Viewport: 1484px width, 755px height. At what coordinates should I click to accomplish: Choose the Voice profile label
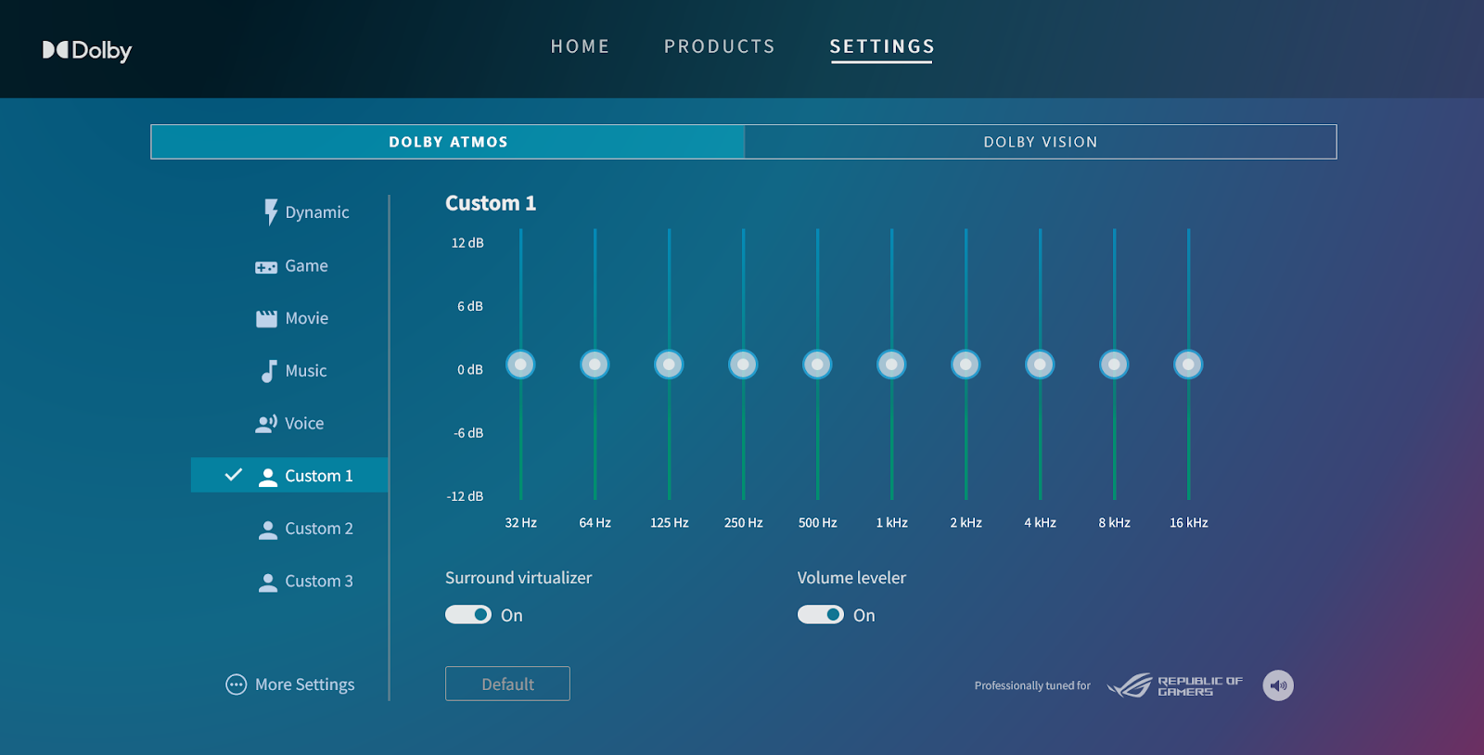(304, 424)
